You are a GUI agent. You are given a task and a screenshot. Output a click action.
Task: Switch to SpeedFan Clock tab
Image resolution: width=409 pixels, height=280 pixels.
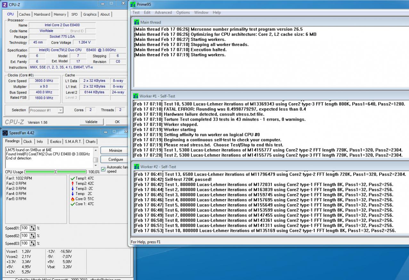28,141
